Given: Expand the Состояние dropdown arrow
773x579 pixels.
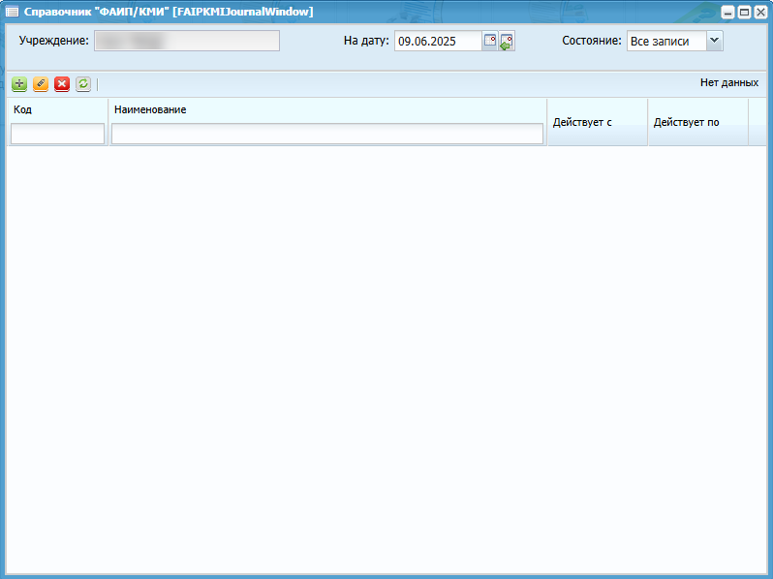Looking at the screenshot, I should click(714, 41).
